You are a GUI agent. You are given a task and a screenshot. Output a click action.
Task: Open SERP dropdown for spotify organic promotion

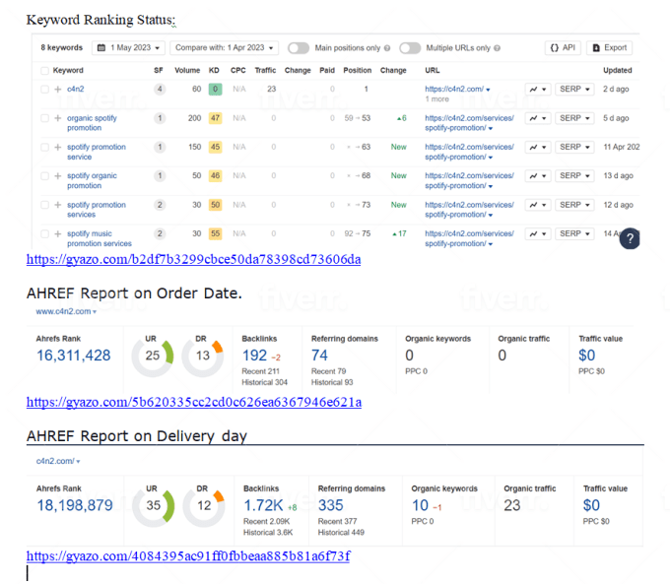(574, 176)
